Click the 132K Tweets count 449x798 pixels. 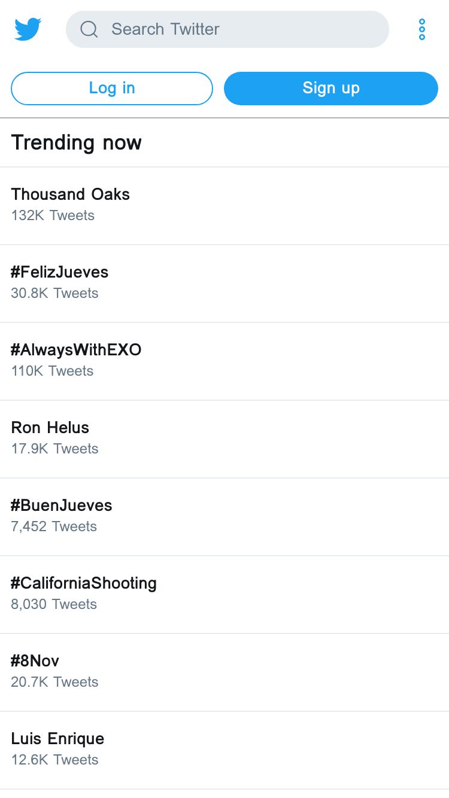(53, 215)
